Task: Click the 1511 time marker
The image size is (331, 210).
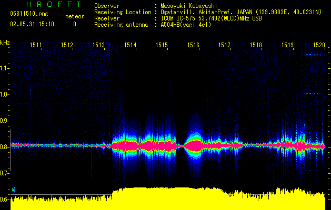Action: click(36, 45)
